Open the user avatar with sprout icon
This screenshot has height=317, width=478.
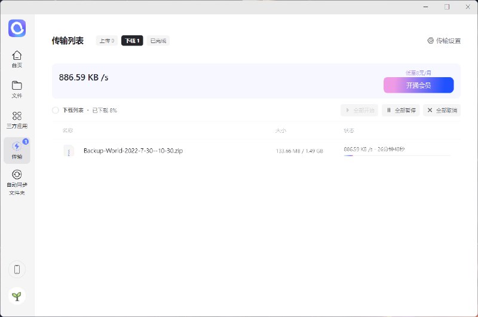[x=17, y=295]
